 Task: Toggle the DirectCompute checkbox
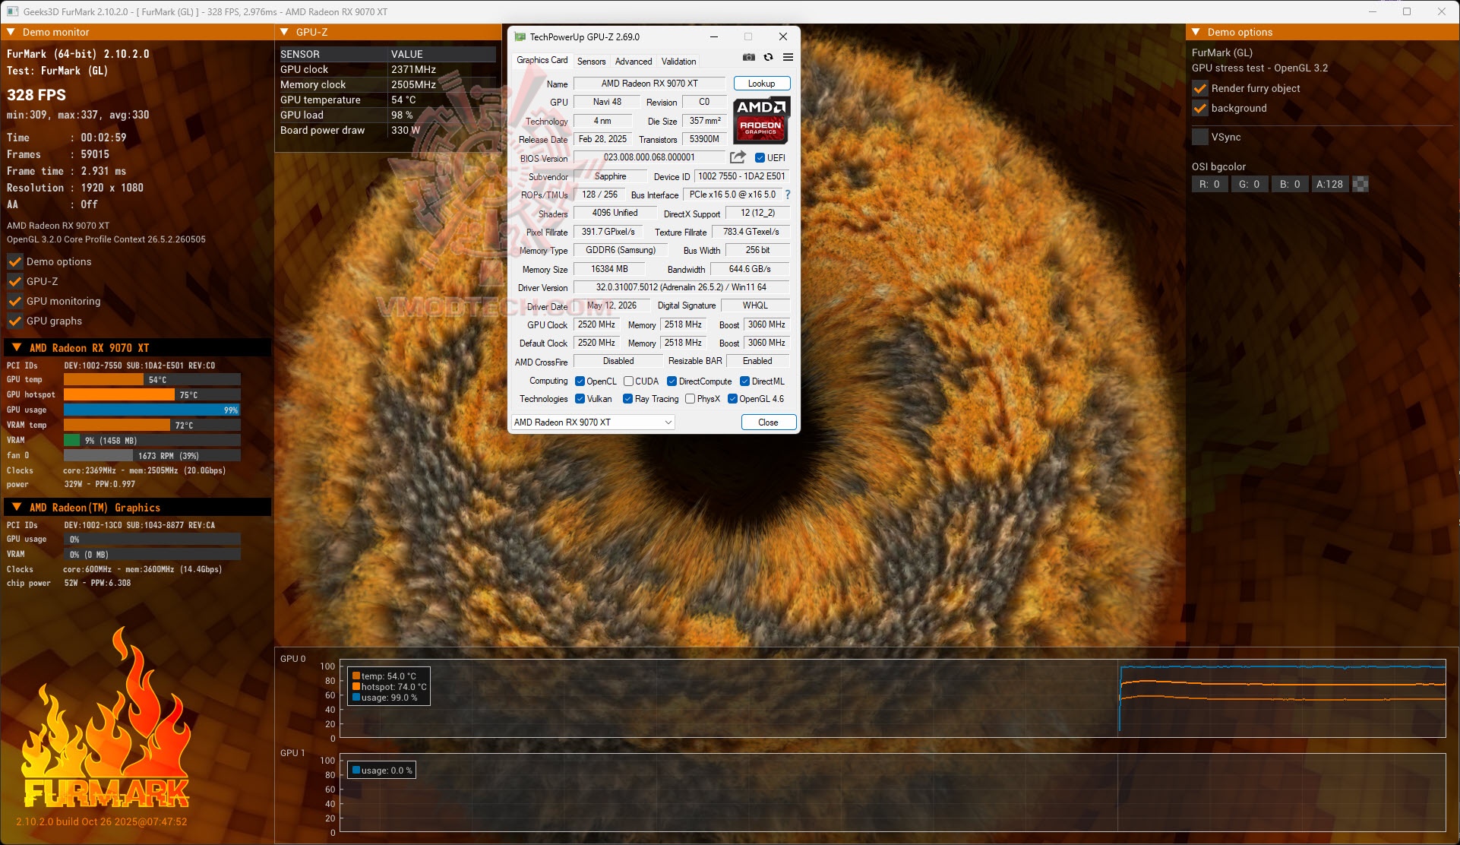[x=672, y=381]
